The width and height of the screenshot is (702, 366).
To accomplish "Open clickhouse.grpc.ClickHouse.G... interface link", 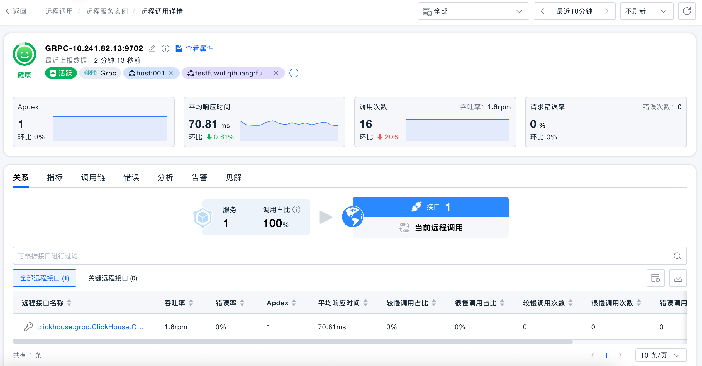I will click(x=90, y=327).
